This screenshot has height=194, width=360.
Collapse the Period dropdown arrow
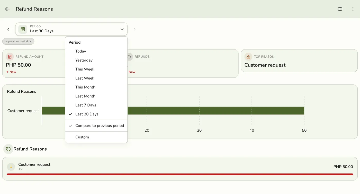pyautogui.click(x=122, y=29)
